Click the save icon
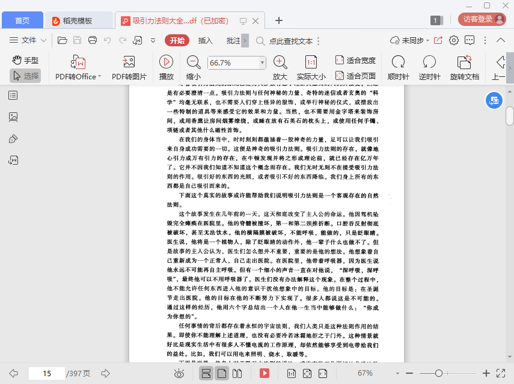Viewport: 514px width, 384px height. point(78,40)
